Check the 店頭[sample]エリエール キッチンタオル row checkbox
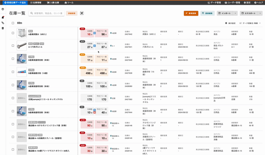The width and height of the screenshot is (265, 155). coord(13,98)
